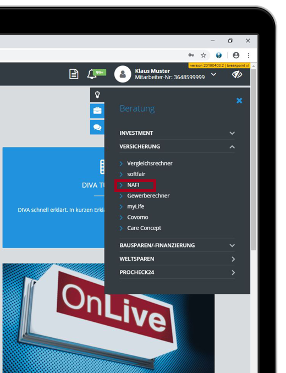The image size is (286, 373).
Task: Open the user account dropdown chevron
Action: 213,74
